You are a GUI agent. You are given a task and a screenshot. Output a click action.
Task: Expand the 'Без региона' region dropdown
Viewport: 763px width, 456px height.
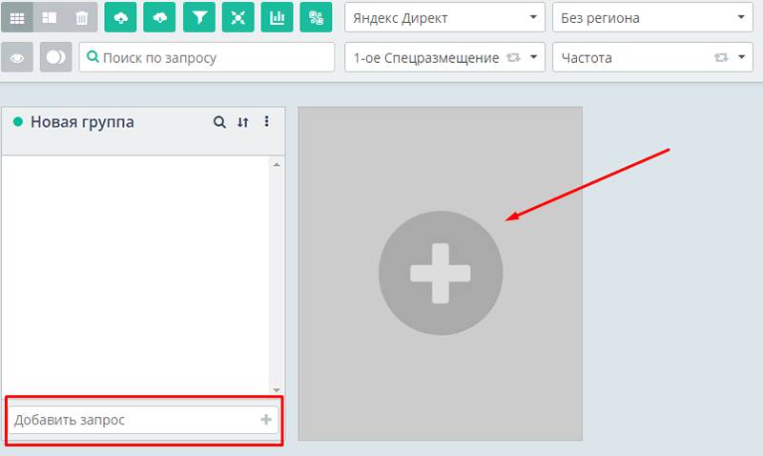tap(652, 18)
